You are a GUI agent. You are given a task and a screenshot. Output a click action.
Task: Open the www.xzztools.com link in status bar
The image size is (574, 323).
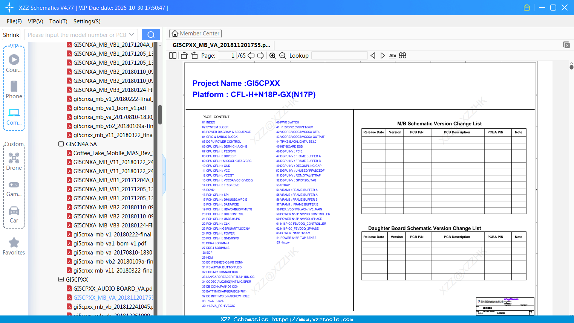point(312,319)
